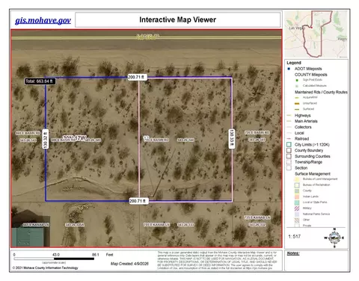Click the Local road line symbol

tap(289, 133)
